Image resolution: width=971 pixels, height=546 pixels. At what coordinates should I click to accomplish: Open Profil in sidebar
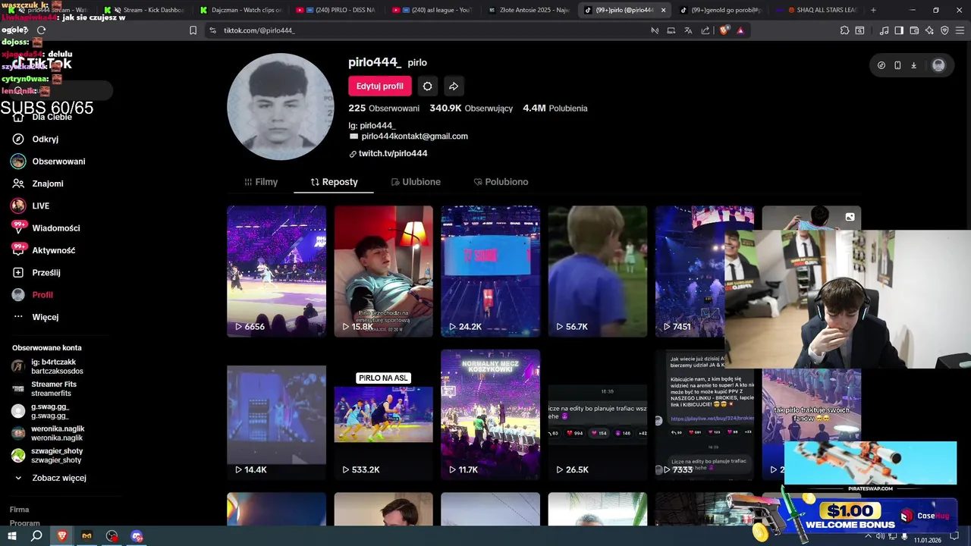(x=33, y=295)
